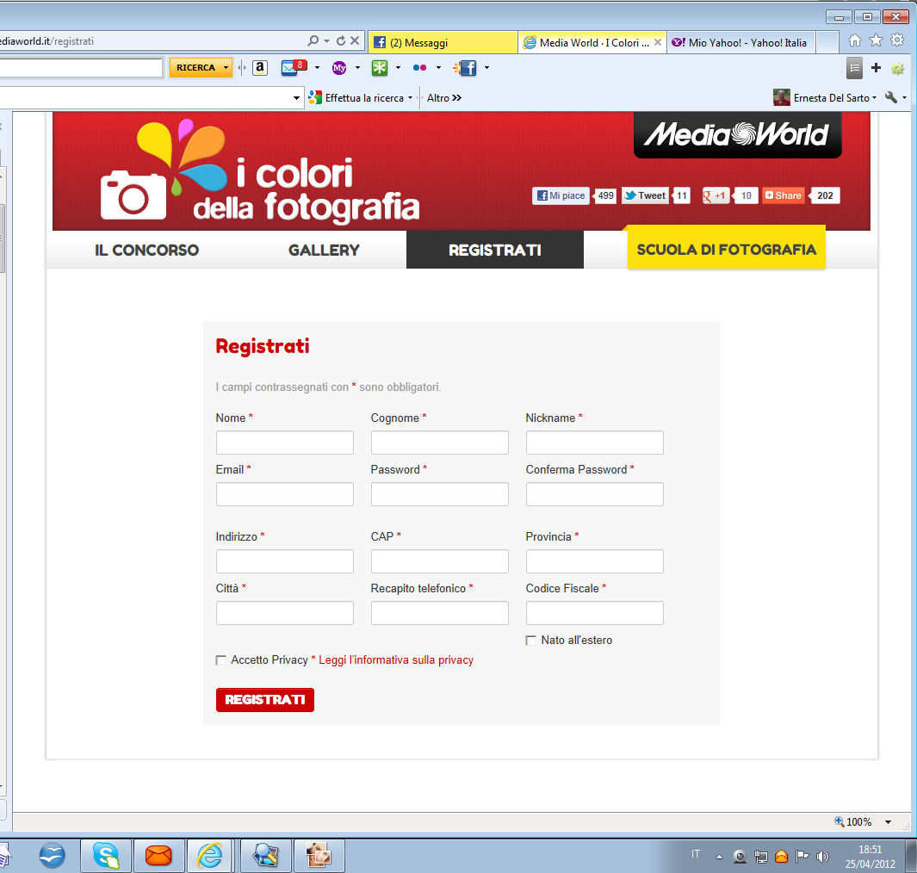Expand the My Yahoo icon dropdown arrow

(357, 68)
